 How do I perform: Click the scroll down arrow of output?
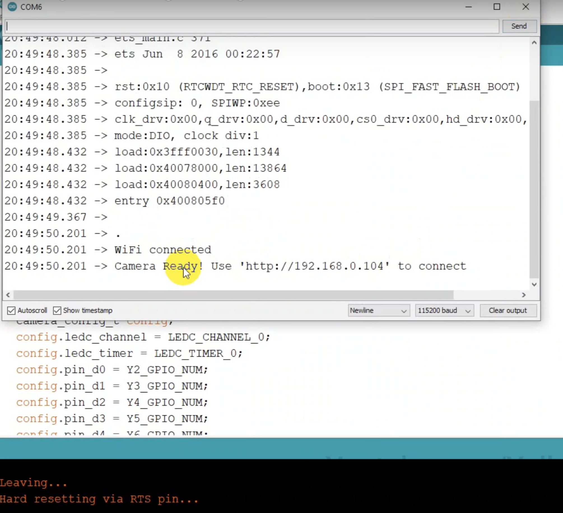pos(534,285)
